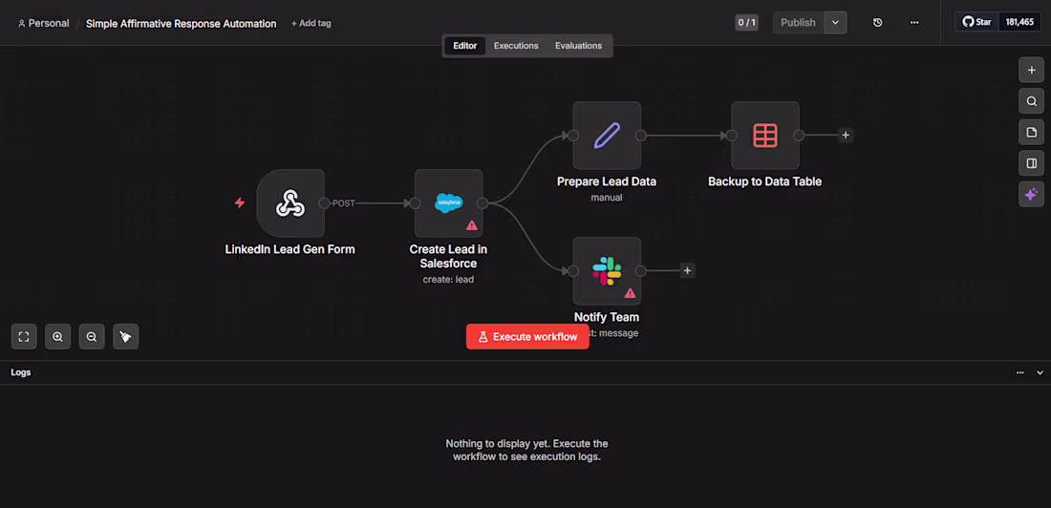
Task: Click the Backup to Data Table label
Action: 764,181
